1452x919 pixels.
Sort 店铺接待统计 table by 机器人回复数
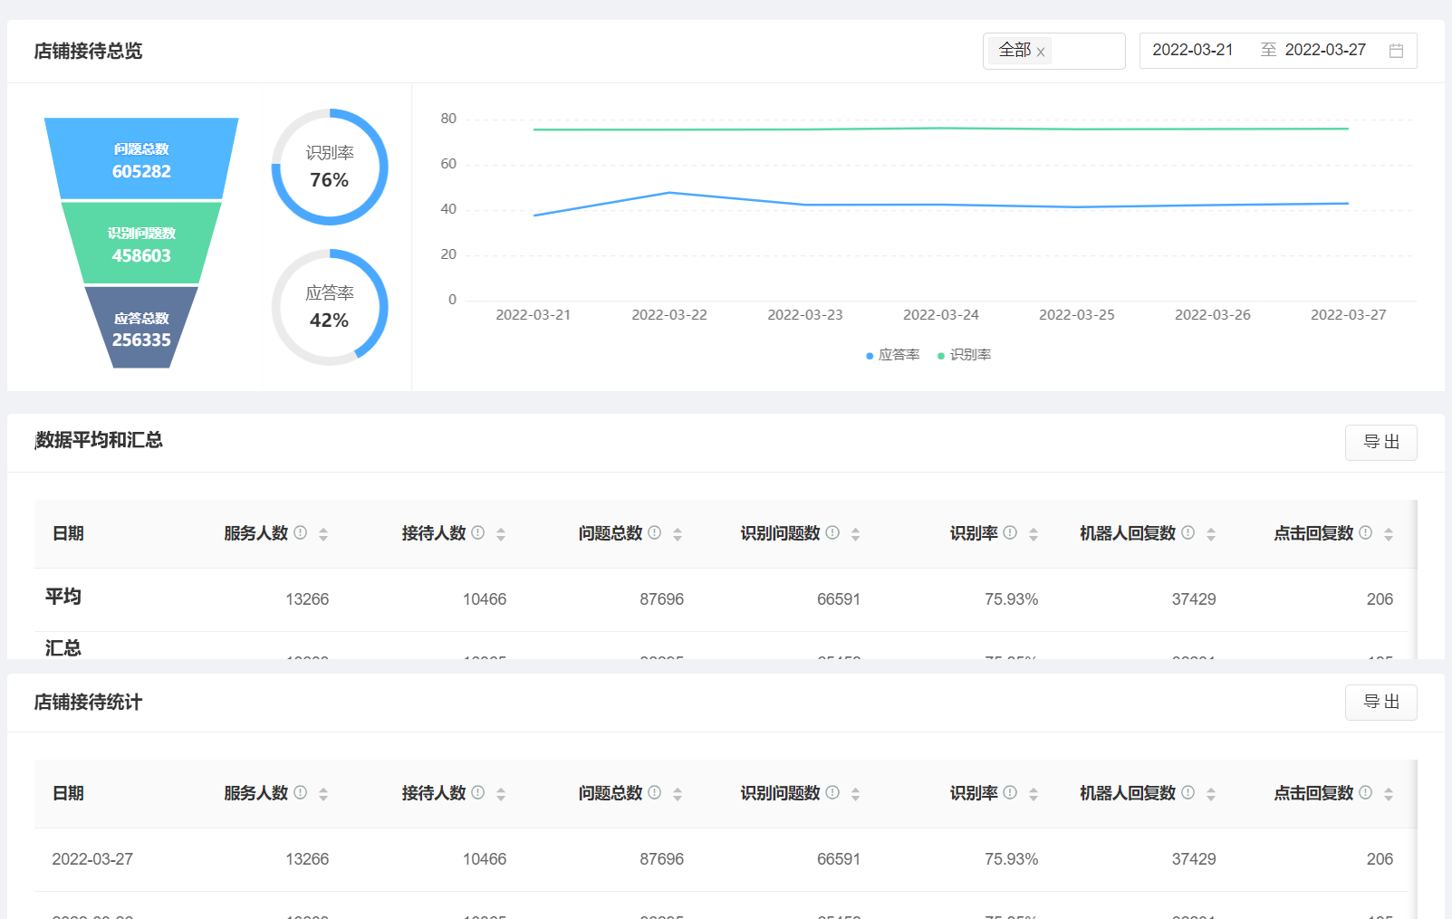coord(1211,794)
